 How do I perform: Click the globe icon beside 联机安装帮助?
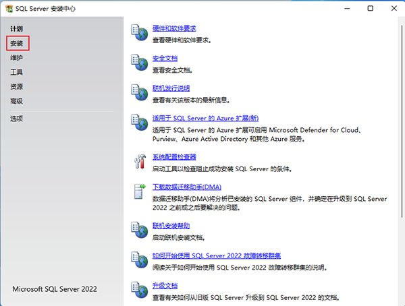point(140,230)
